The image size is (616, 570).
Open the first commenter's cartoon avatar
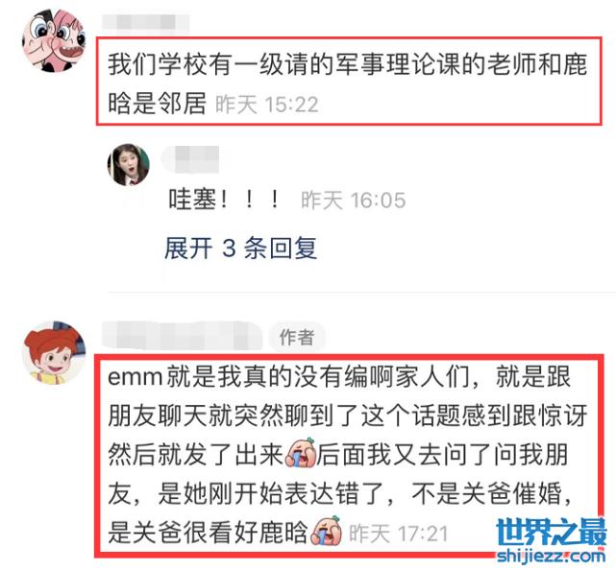click(54, 41)
